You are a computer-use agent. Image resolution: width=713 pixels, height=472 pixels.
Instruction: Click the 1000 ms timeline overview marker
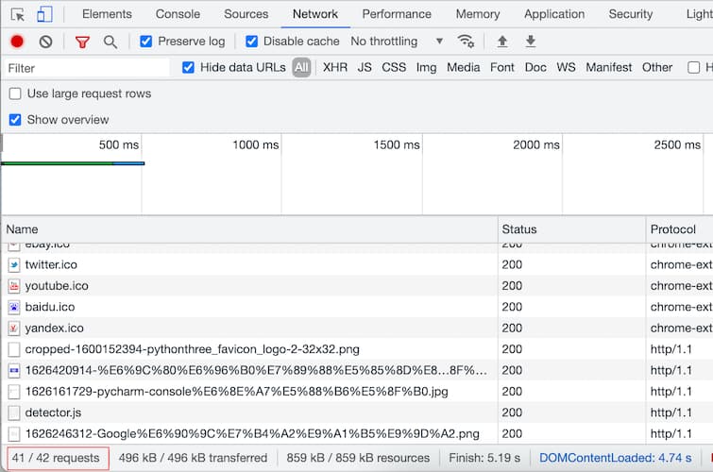point(255,144)
